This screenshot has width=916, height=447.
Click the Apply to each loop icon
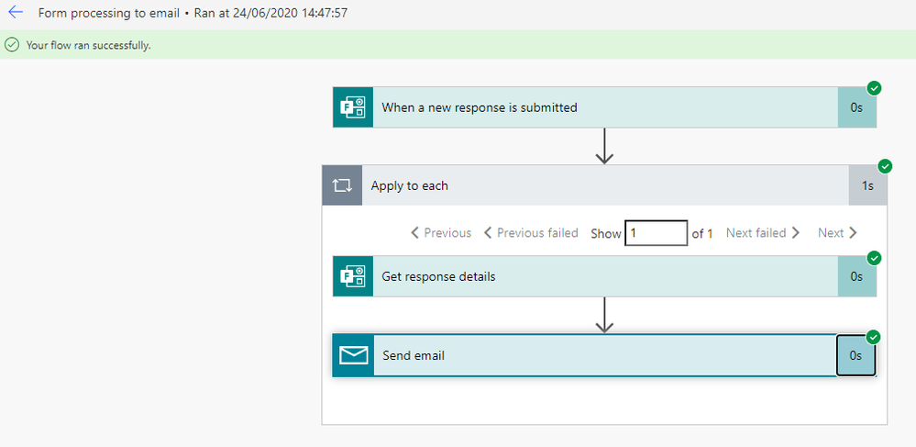coord(342,185)
